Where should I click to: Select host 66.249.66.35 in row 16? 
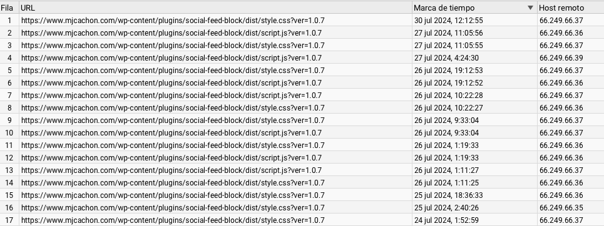pyautogui.click(x=561, y=208)
